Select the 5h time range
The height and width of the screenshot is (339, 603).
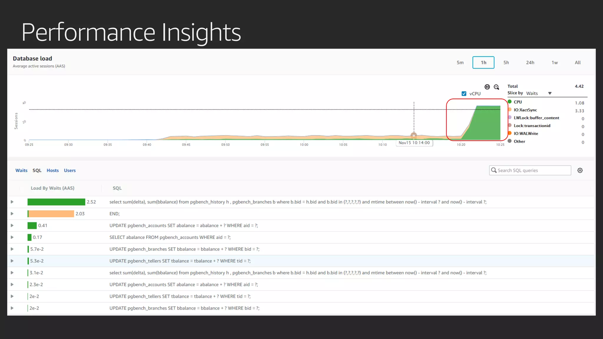(506, 62)
